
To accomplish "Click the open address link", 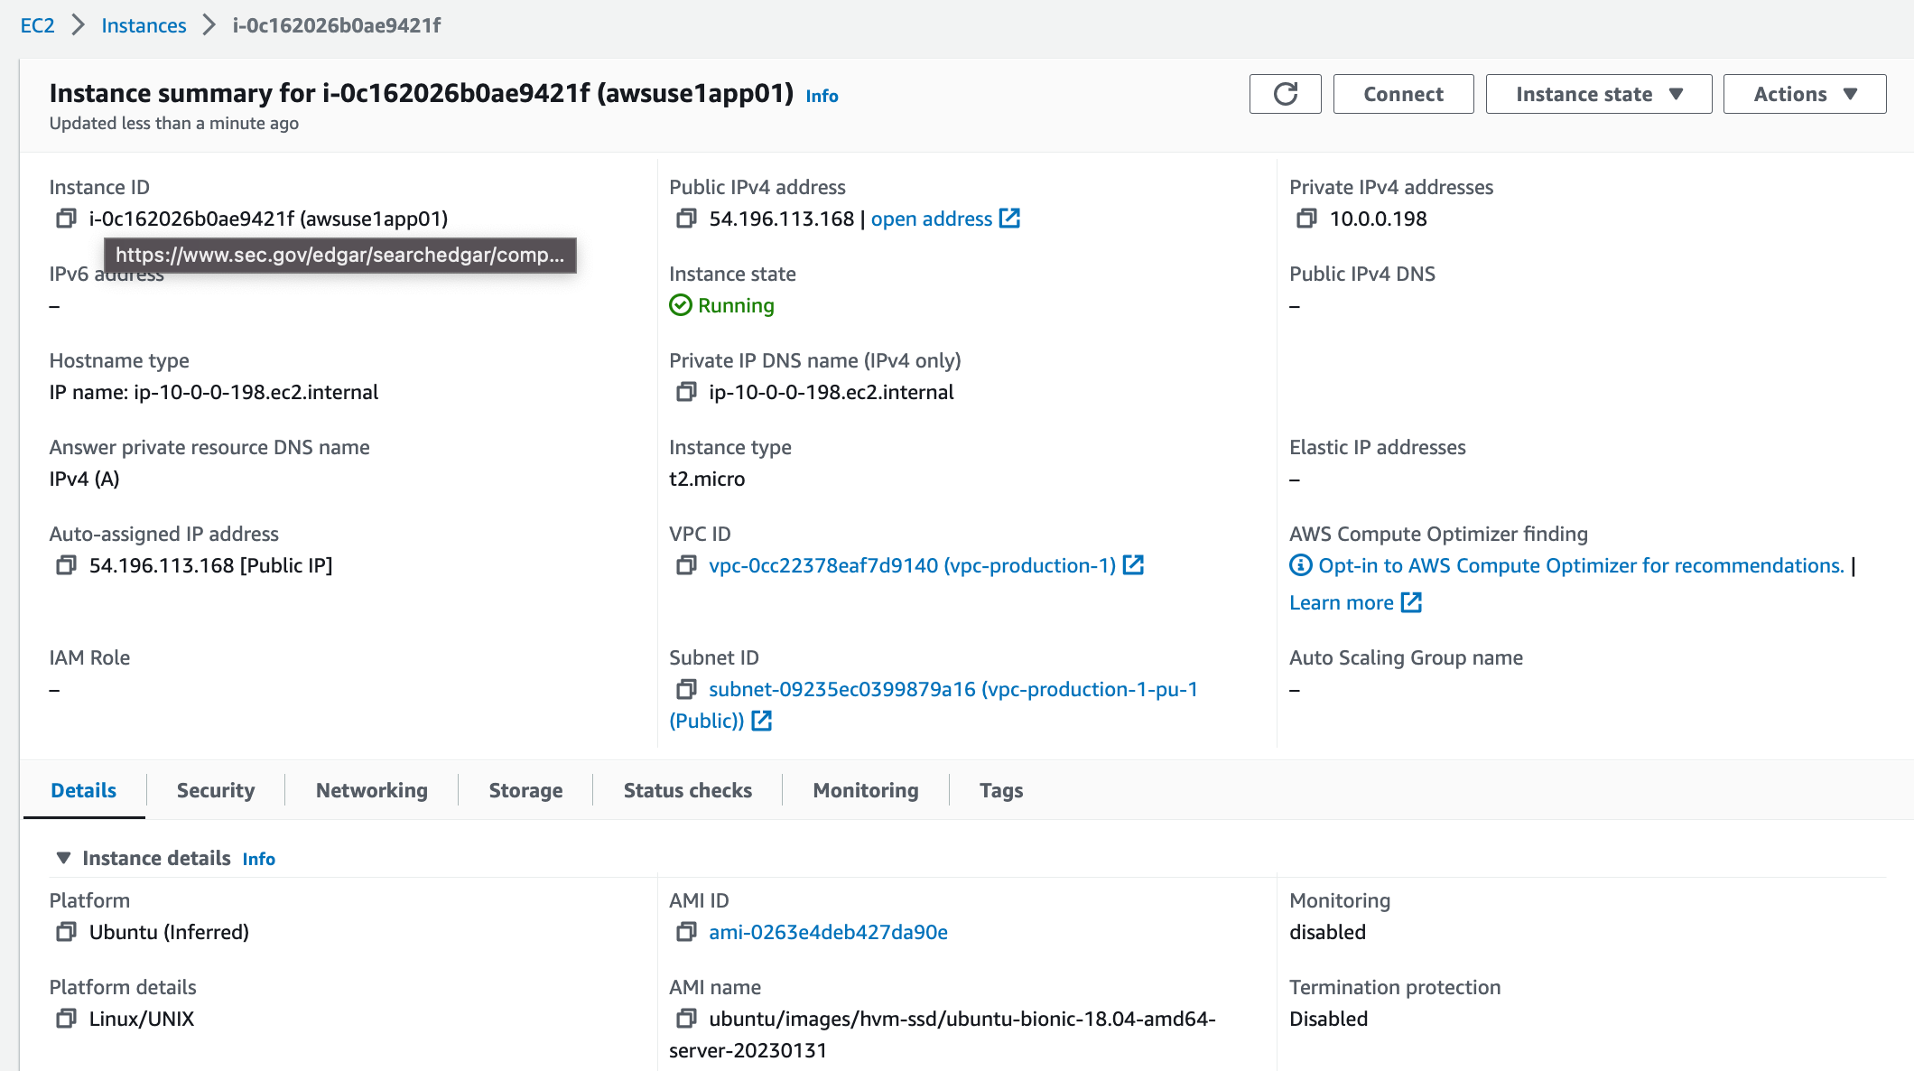I will [932, 219].
